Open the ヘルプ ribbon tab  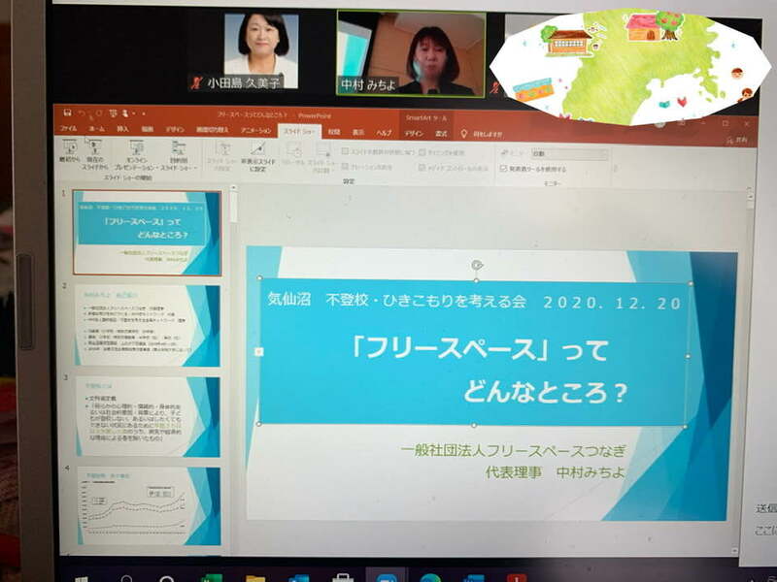point(384,133)
